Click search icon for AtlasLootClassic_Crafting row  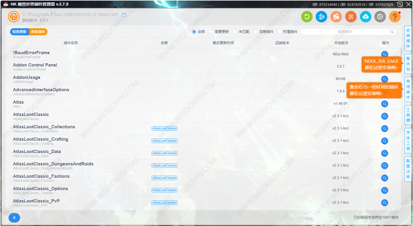click(x=385, y=141)
